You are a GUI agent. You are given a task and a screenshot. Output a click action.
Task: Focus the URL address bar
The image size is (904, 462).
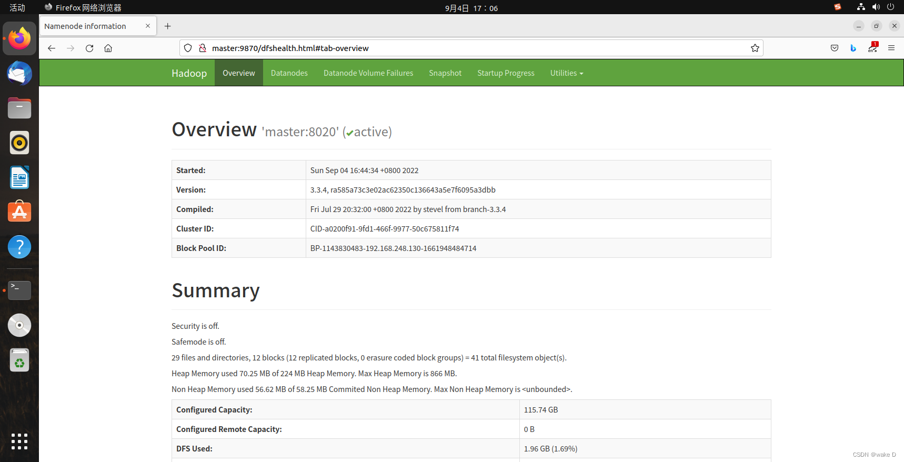(471, 48)
